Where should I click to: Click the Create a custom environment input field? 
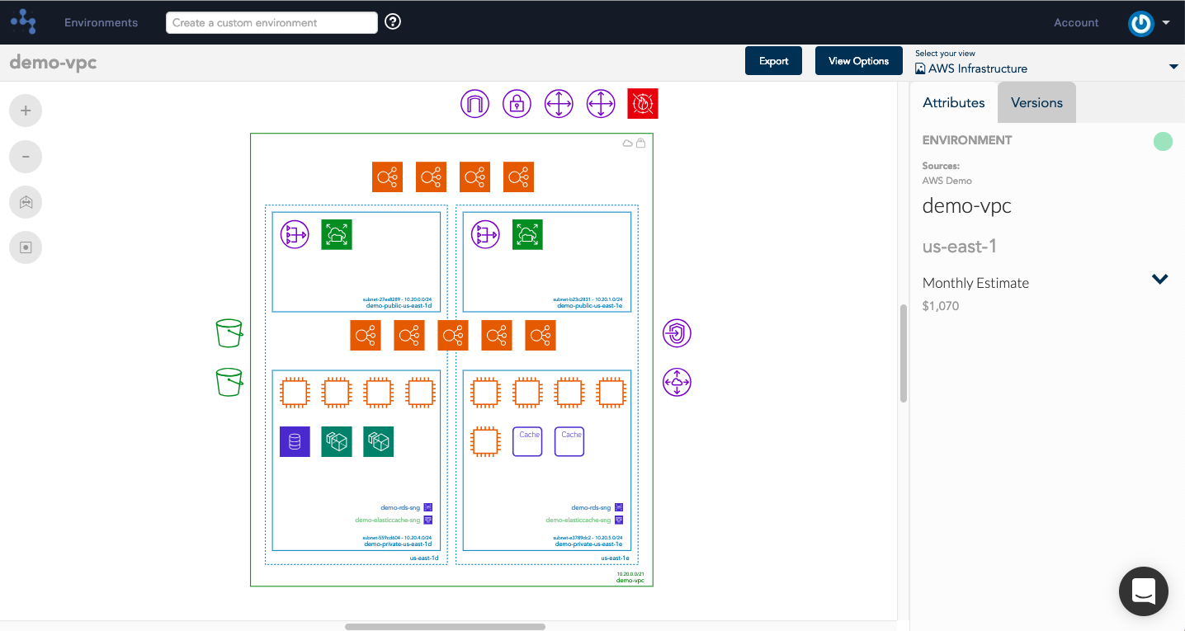(x=271, y=22)
